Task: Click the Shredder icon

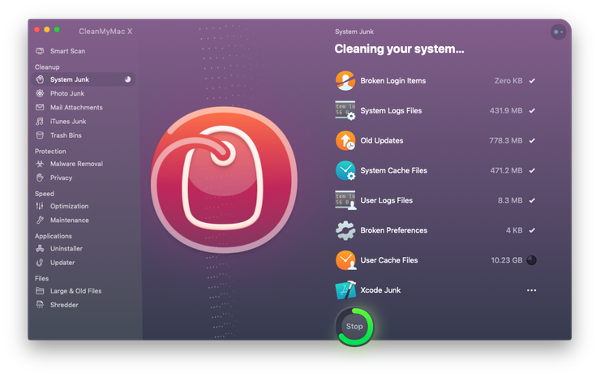Action: [x=40, y=305]
